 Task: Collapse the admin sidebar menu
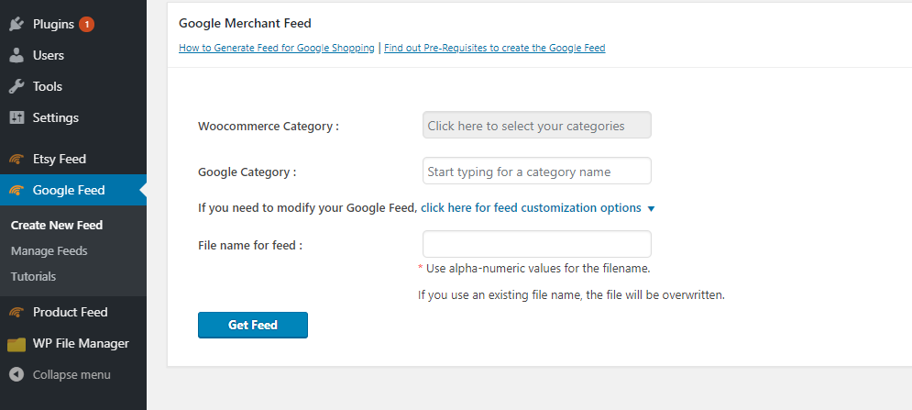(x=73, y=374)
